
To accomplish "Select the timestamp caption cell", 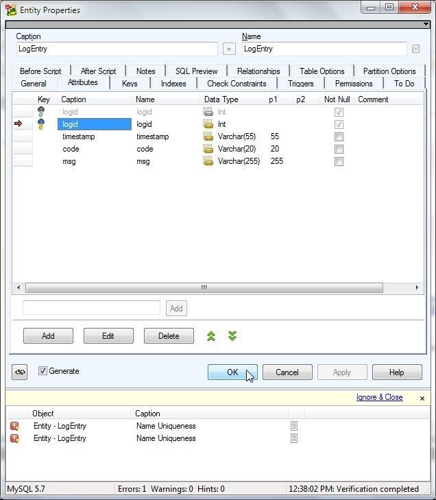I will coord(95,136).
